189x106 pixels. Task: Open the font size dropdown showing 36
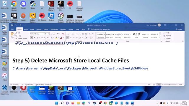(x=48, y=34)
